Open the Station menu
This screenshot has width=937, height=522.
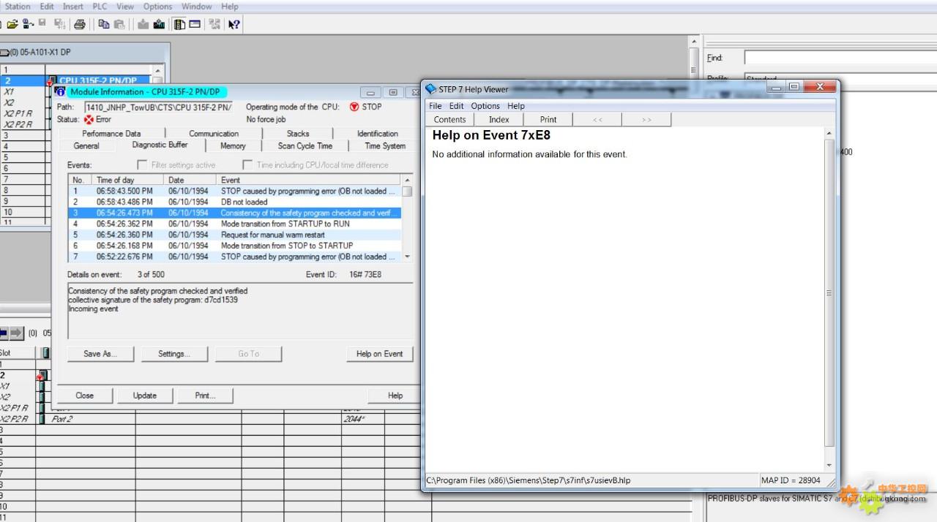(18, 7)
